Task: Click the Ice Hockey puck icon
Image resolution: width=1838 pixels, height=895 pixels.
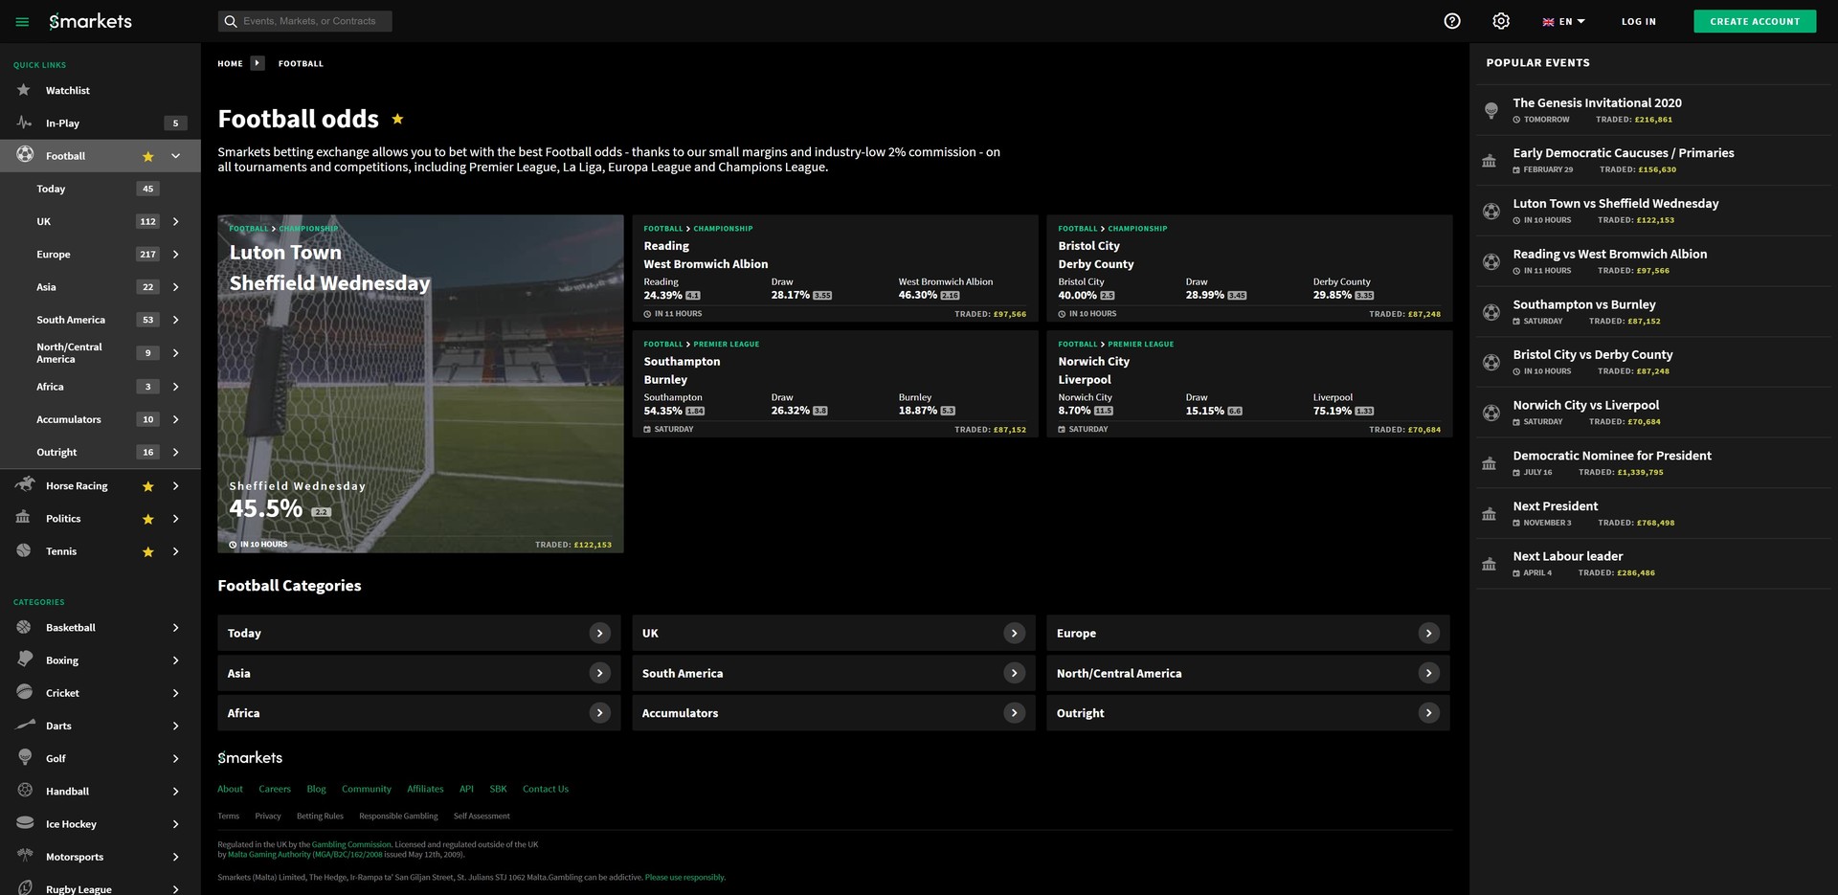Action: click(x=25, y=823)
